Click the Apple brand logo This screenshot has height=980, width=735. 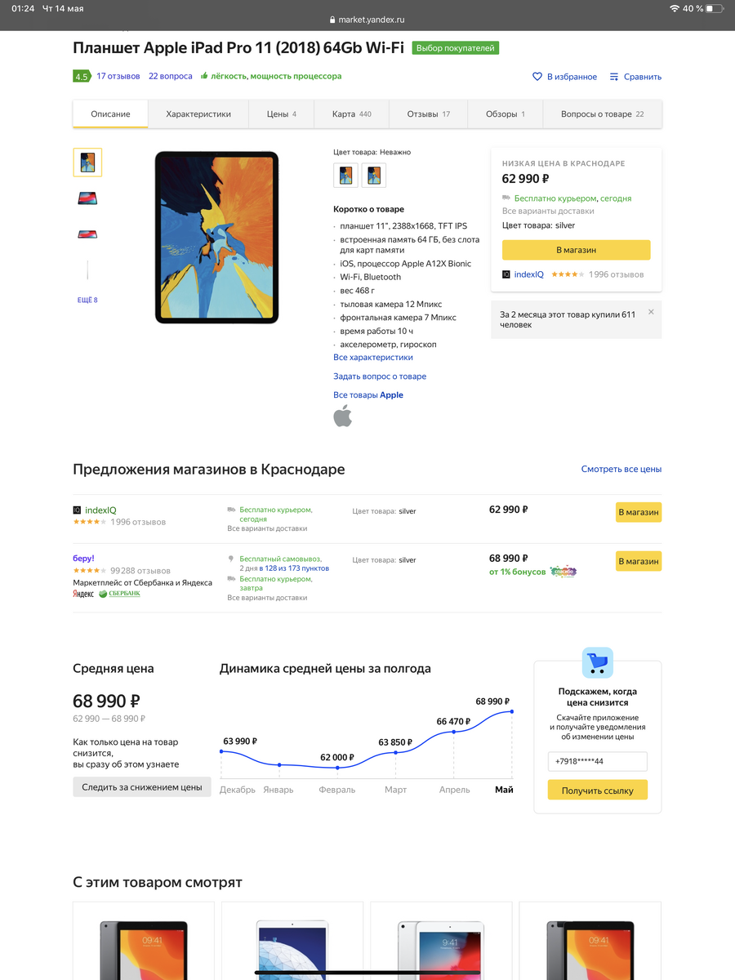(342, 416)
